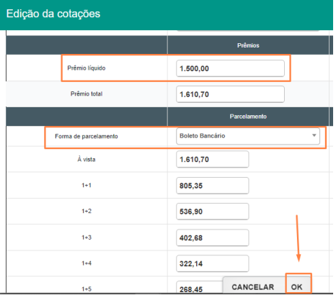The height and width of the screenshot is (295, 336).
Task: Click the 1+3 row label
Action: 87,237
